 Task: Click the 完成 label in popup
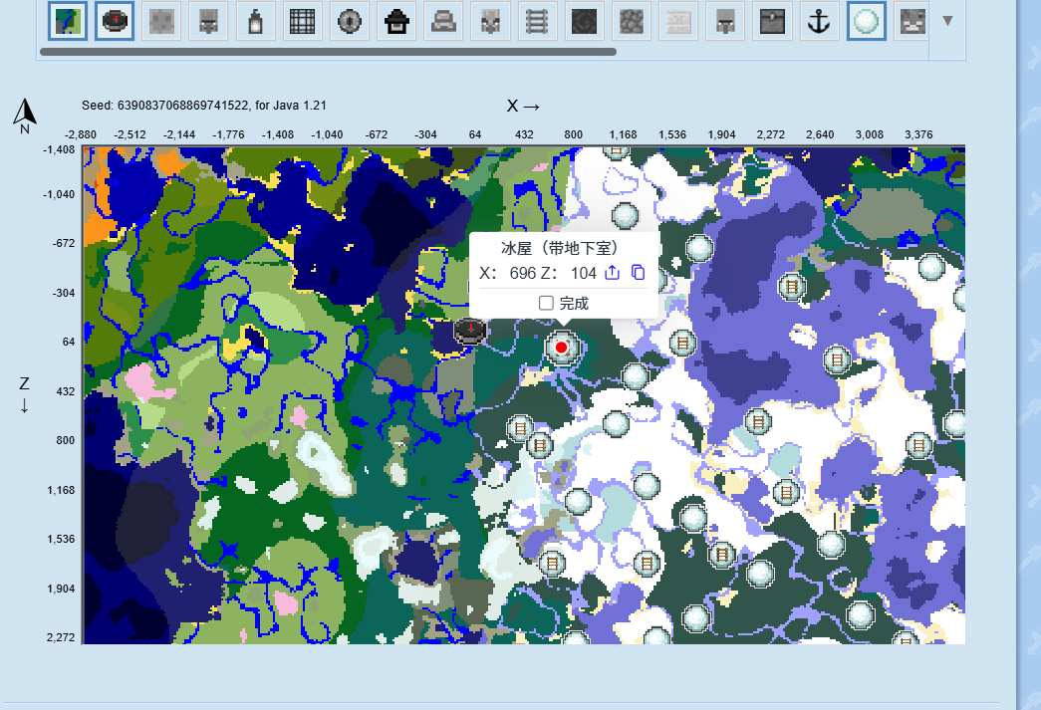[574, 304]
